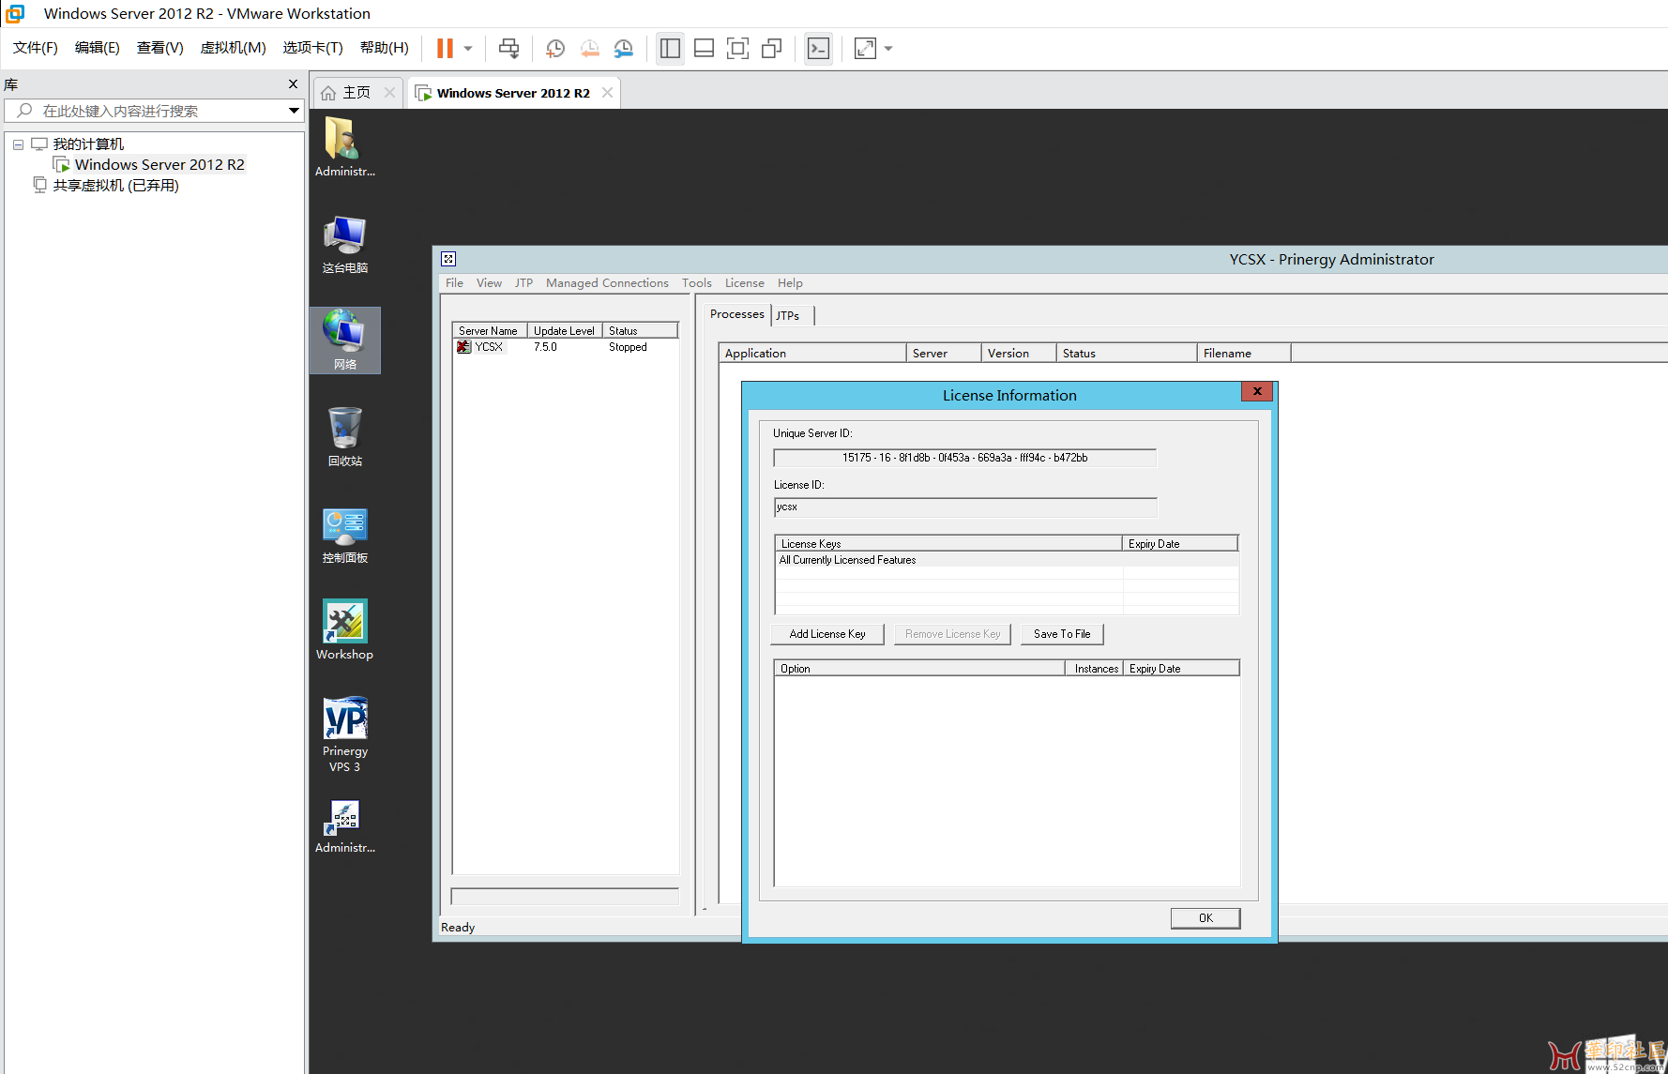Open stretch options dropdown arrow
This screenshot has width=1668, height=1074.
click(888, 48)
